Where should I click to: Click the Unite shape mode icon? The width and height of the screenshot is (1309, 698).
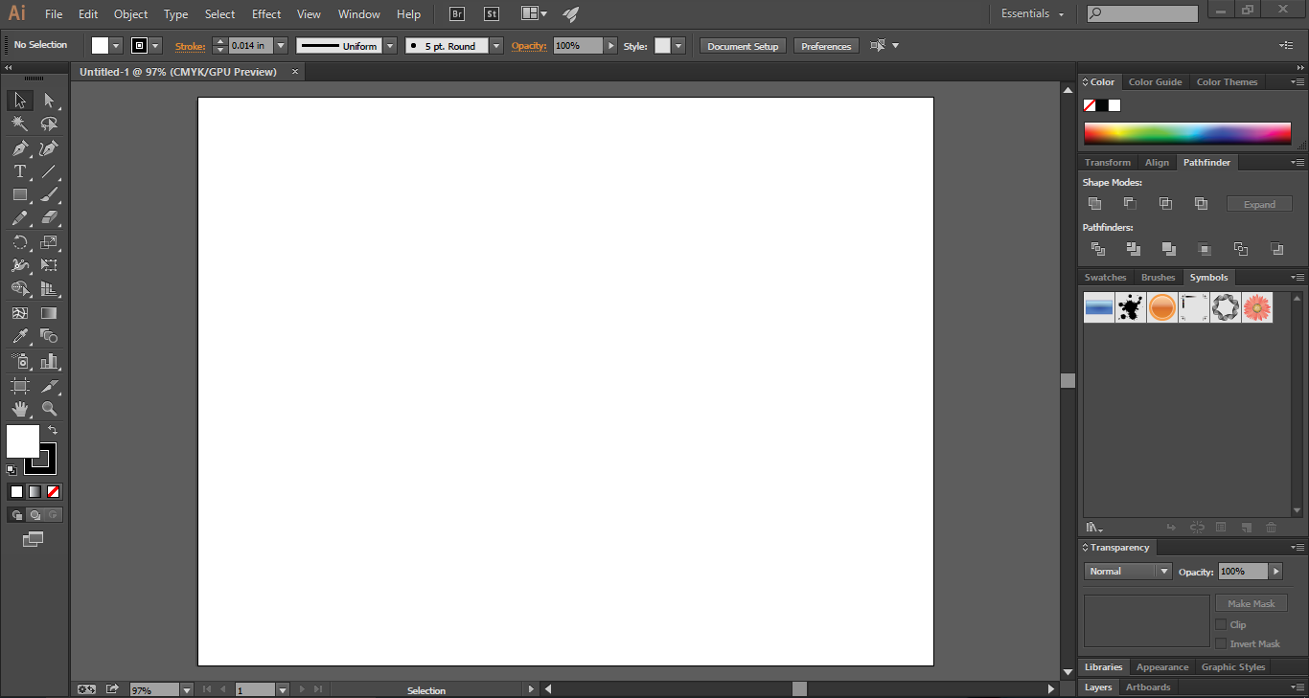pyautogui.click(x=1094, y=203)
